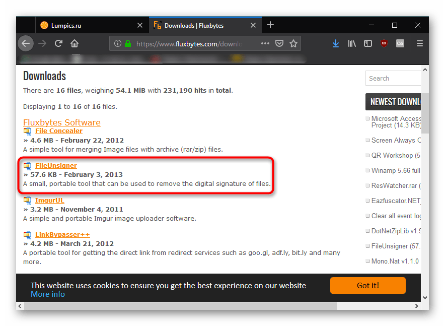This screenshot has width=445, height=326.
Task: Maximize the Firefox window
Action: tap(395, 25)
